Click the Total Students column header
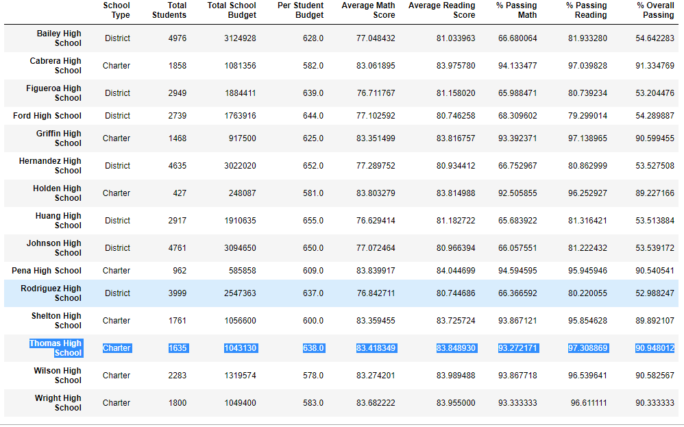 click(x=169, y=10)
